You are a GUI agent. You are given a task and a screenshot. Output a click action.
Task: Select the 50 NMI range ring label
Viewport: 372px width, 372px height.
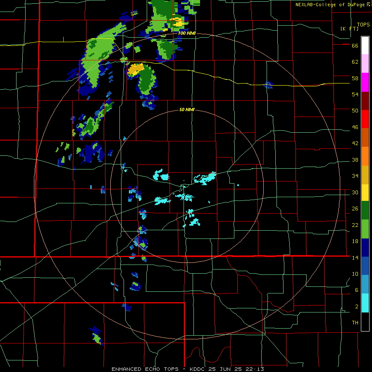pos(187,110)
